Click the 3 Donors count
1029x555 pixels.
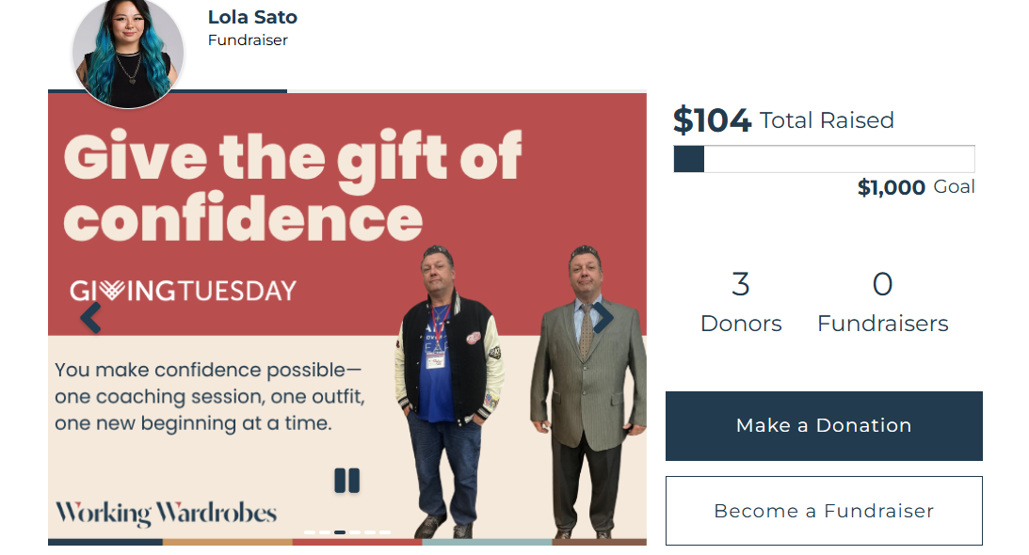(x=741, y=301)
